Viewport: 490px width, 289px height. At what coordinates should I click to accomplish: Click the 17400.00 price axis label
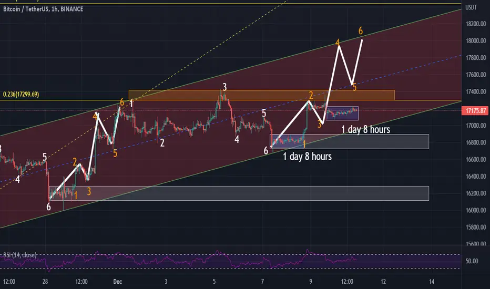click(476, 92)
